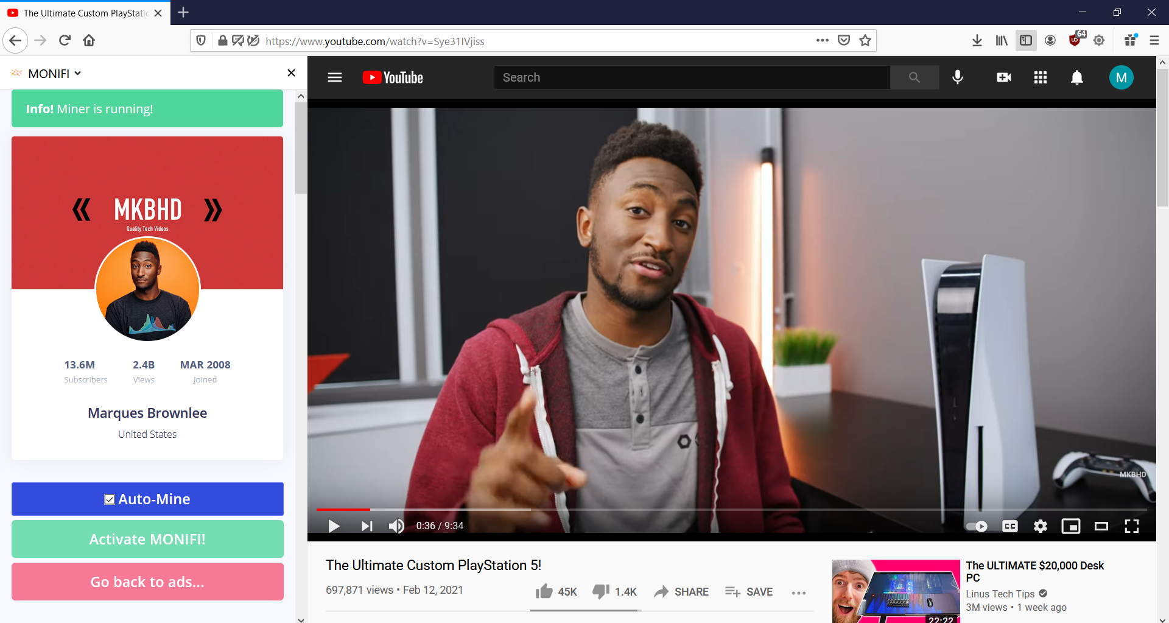Visit Linus Tech Tips channel link
1169x623 pixels.
[1000, 594]
